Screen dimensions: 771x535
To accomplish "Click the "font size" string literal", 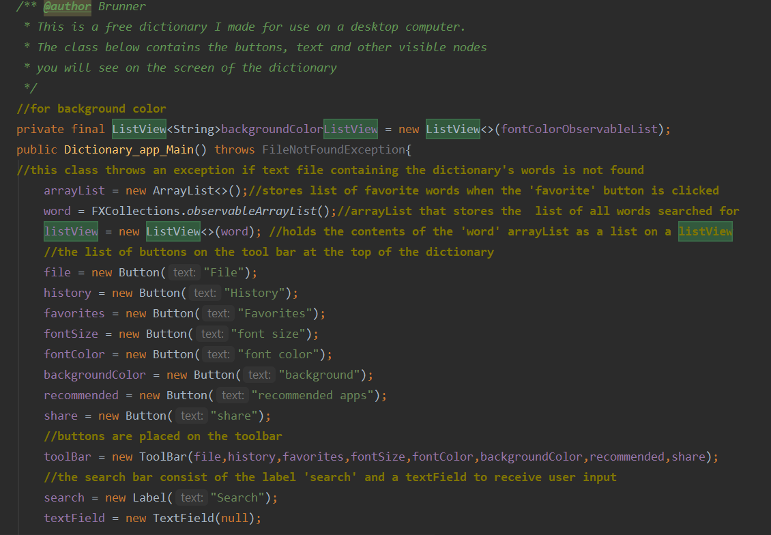I will point(268,334).
